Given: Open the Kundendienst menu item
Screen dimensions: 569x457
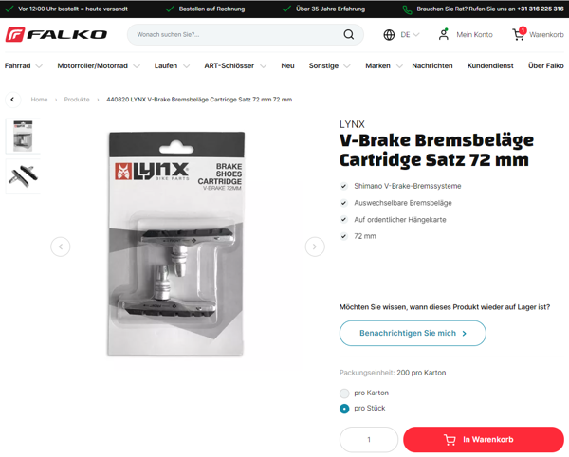Looking at the screenshot, I should (490, 66).
